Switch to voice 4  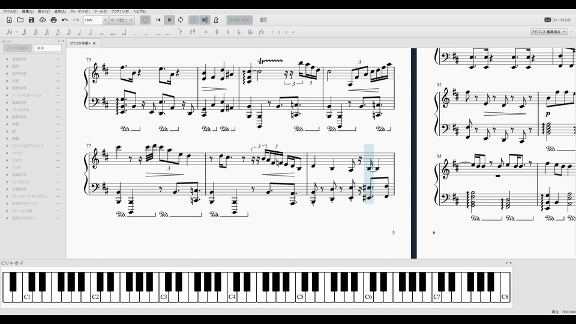[x=293, y=32]
